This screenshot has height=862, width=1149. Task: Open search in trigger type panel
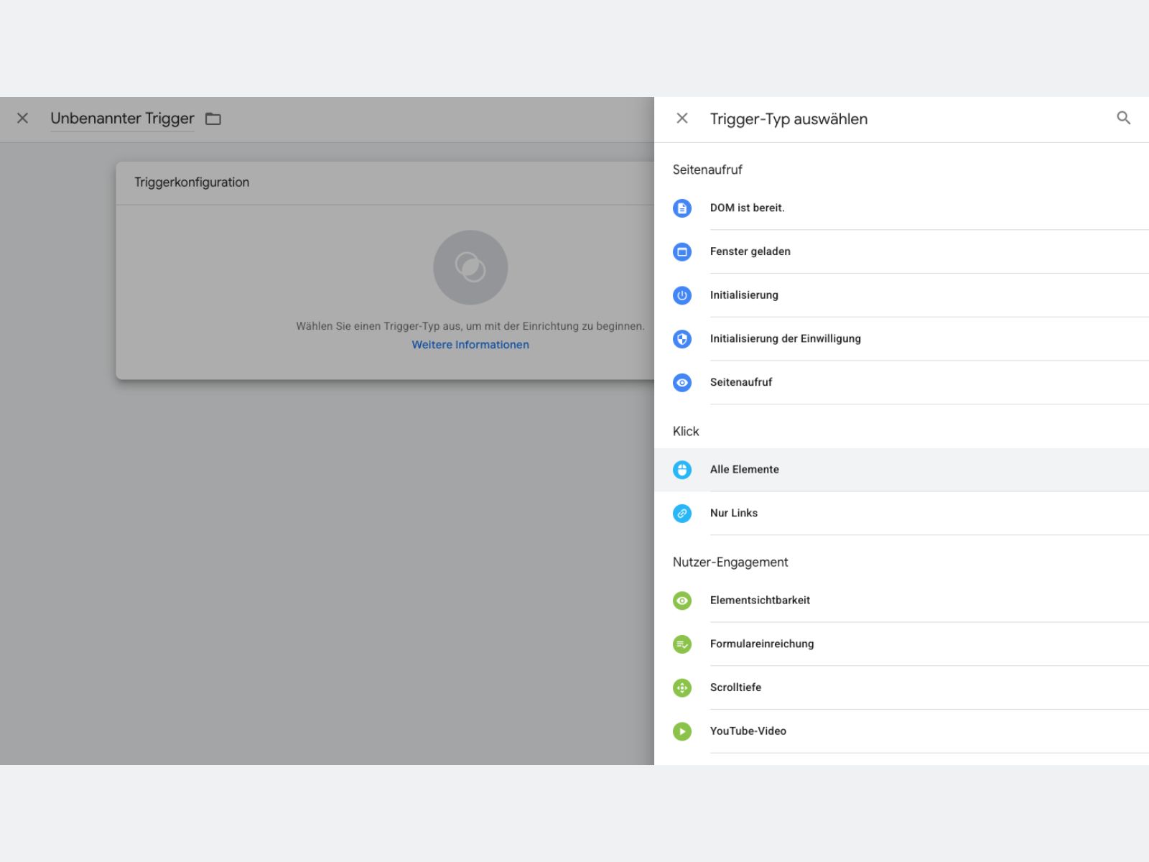(x=1124, y=118)
